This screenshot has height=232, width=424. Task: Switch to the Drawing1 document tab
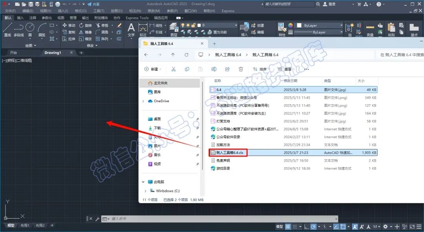53,53
